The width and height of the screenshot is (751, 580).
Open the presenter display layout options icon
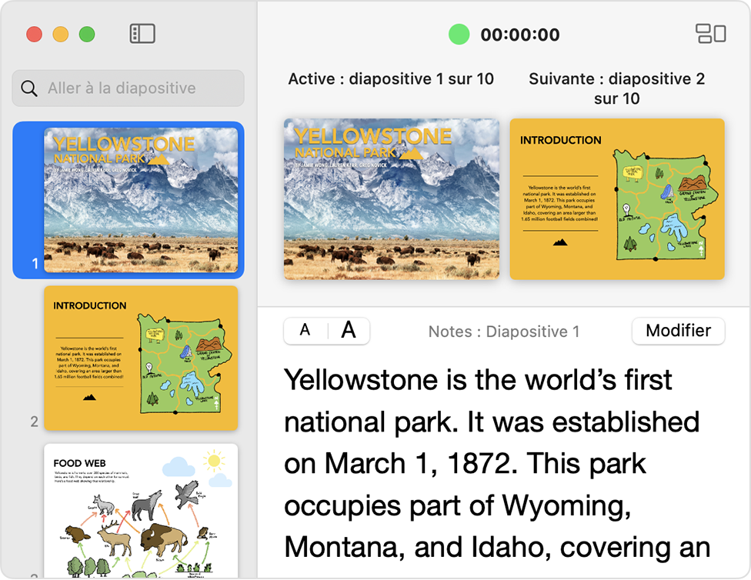click(x=710, y=34)
